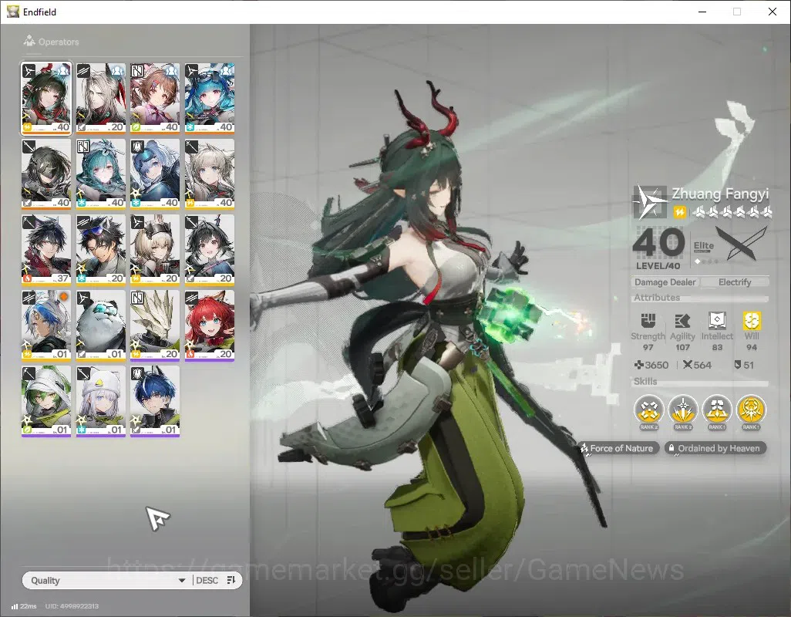Select the red-haired cat-eared operator card
The width and height of the screenshot is (791, 617).
pyautogui.click(x=210, y=325)
